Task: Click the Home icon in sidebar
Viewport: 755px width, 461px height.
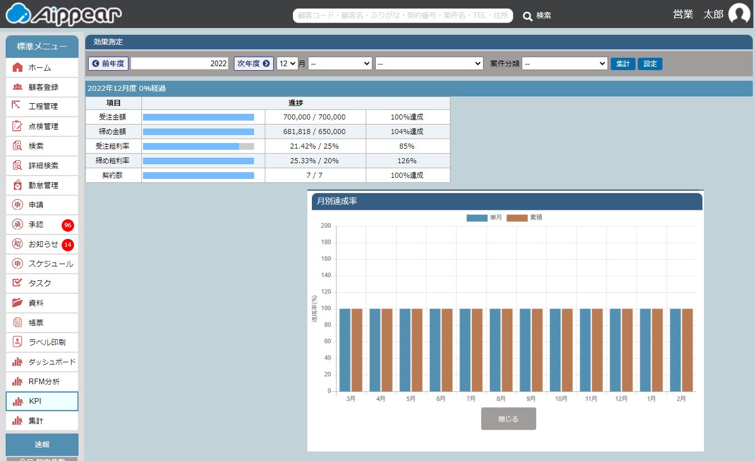Action: tap(17, 67)
